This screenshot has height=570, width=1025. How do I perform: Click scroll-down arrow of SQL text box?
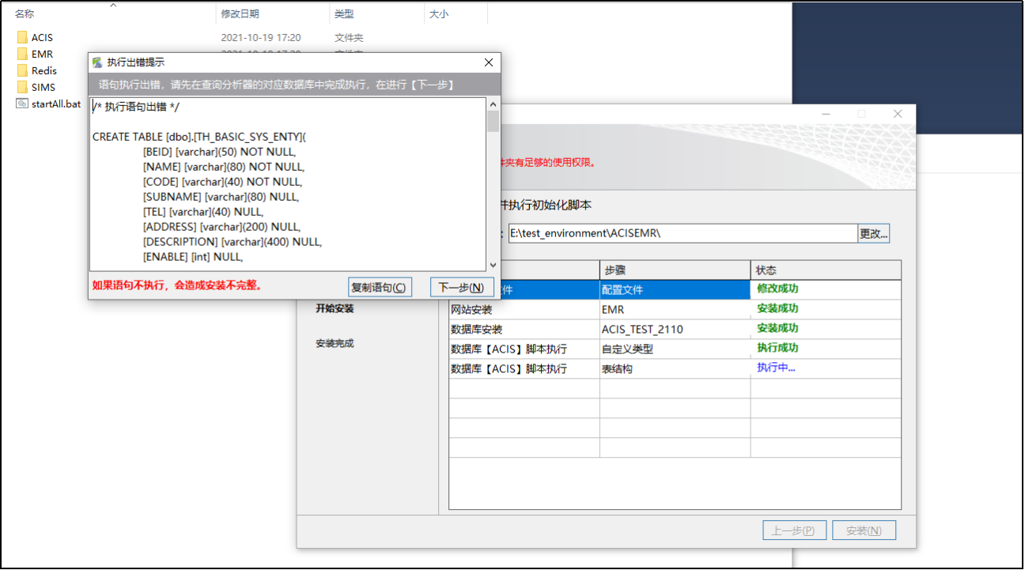click(493, 266)
